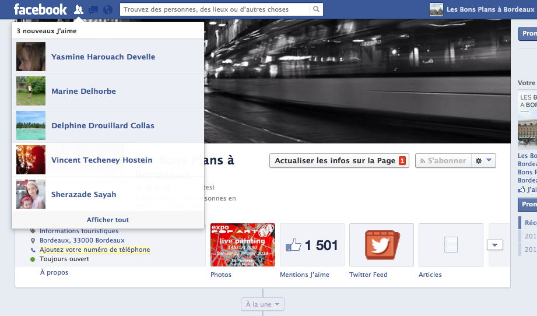
Task: Click Marine Delhorbe's profile photo
Action: point(31,91)
